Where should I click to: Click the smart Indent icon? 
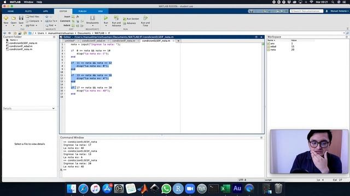pos(73,26)
